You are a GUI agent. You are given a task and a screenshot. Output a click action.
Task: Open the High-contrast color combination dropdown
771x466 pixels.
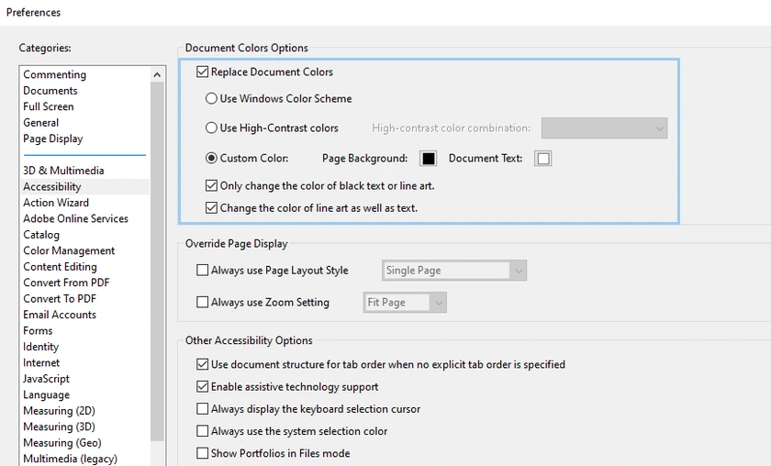click(x=604, y=128)
